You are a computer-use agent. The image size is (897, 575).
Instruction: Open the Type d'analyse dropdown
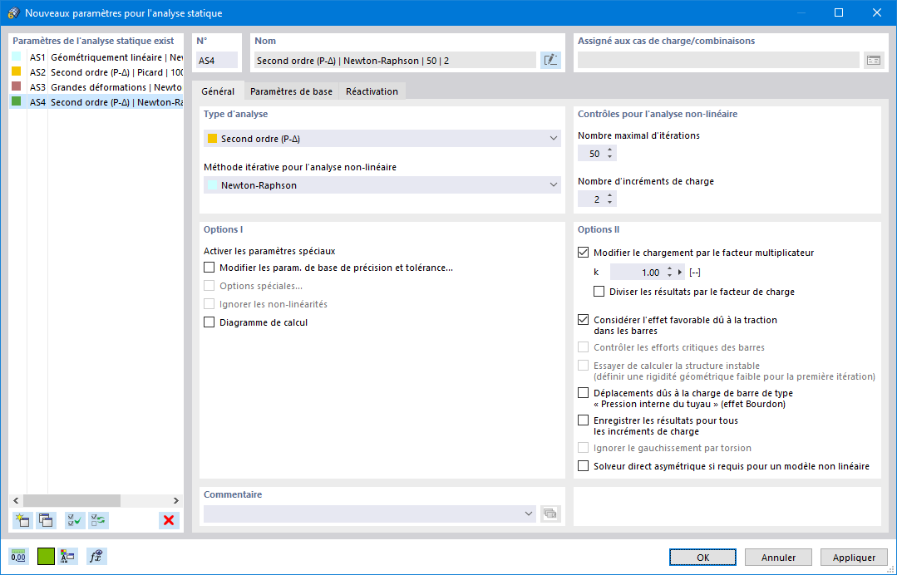point(382,138)
